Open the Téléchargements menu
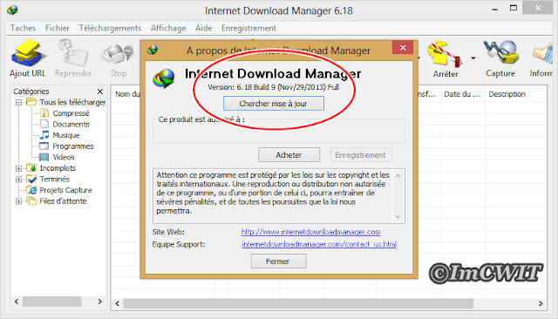 tap(110, 28)
